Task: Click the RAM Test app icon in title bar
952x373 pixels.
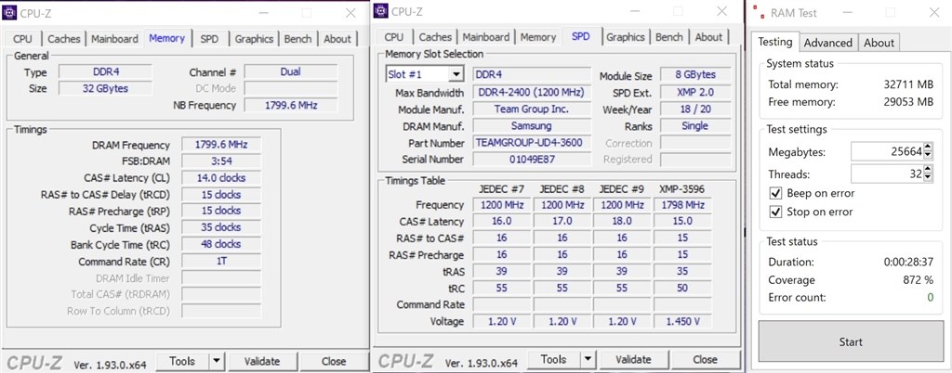Action: [x=757, y=12]
